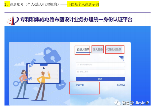Focus the 手机号/证件号码 input field
The width and height of the screenshot is (154, 110).
[100, 65]
